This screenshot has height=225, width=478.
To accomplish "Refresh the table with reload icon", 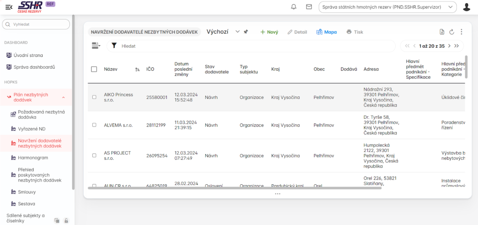I will click(x=452, y=32).
